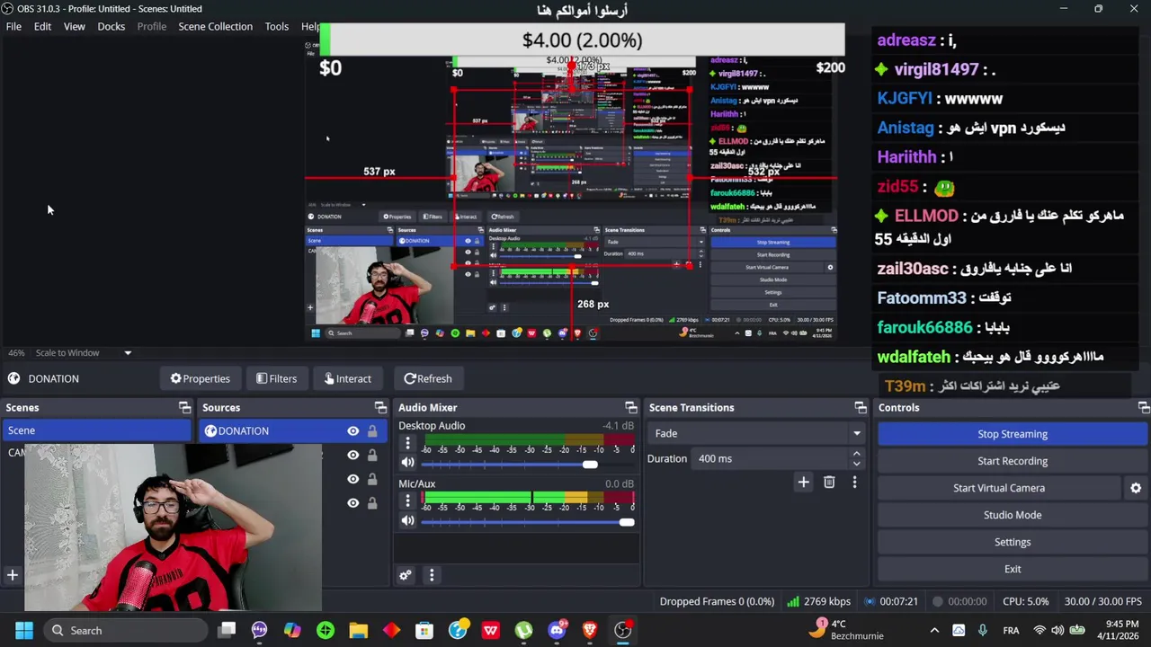The height and width of the screenshot is (647, 1151).
Task: Open the File menu
Action: point(13,27)
